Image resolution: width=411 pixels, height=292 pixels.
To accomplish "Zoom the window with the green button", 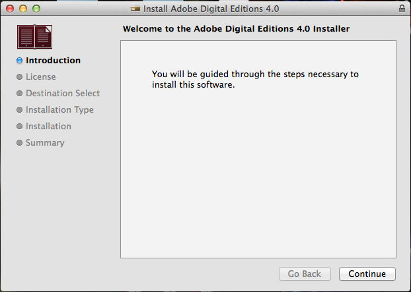I will tap(36, 9).
